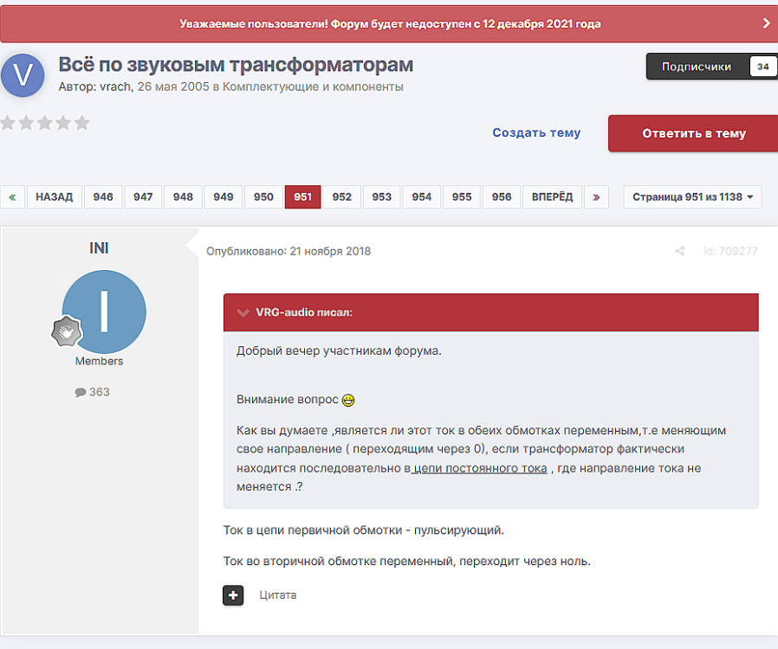Rate the topic with the fifth star
This screenshot has width=778, height=649.
tap(82, 123)
